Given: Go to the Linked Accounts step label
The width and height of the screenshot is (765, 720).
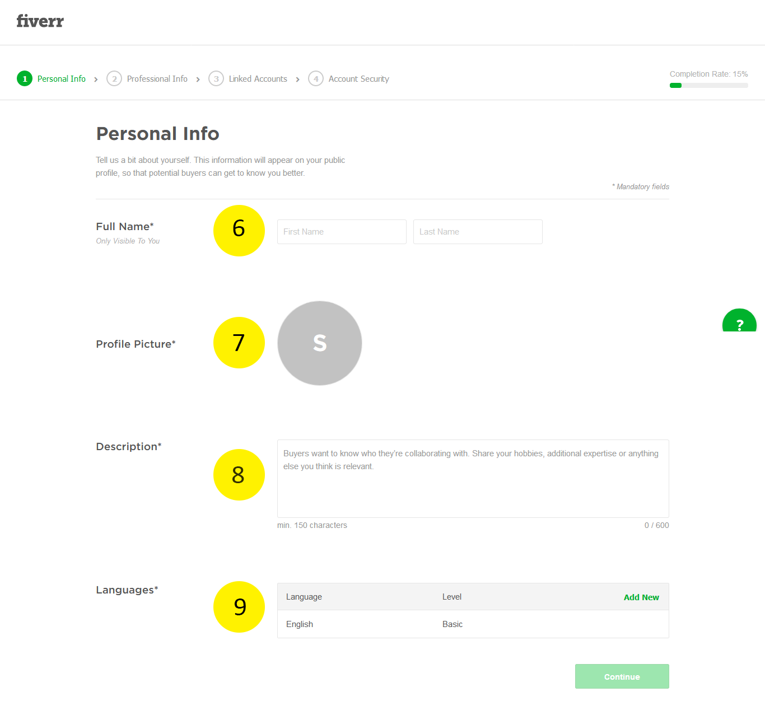Looking at the screenshot, I should click(258, 79).
